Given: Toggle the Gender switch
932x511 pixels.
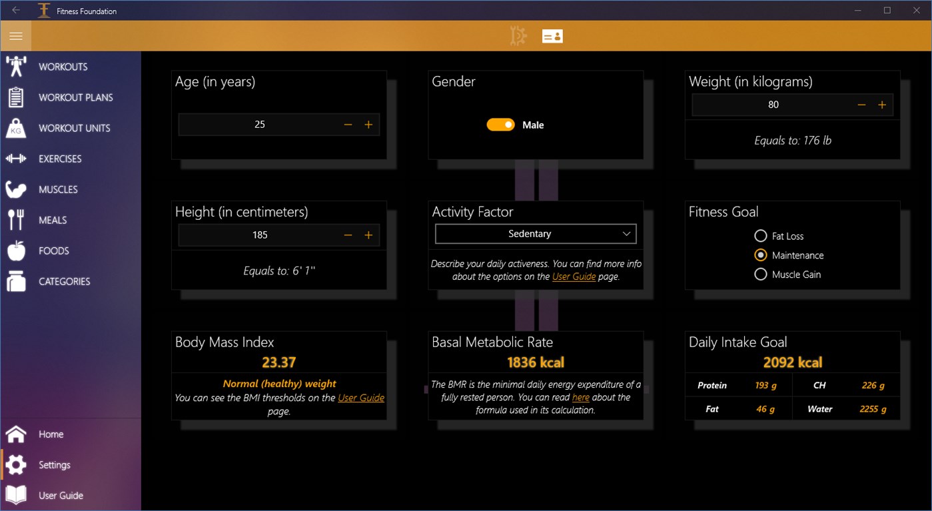Looking at the screenshot, I should click(500, 125).
